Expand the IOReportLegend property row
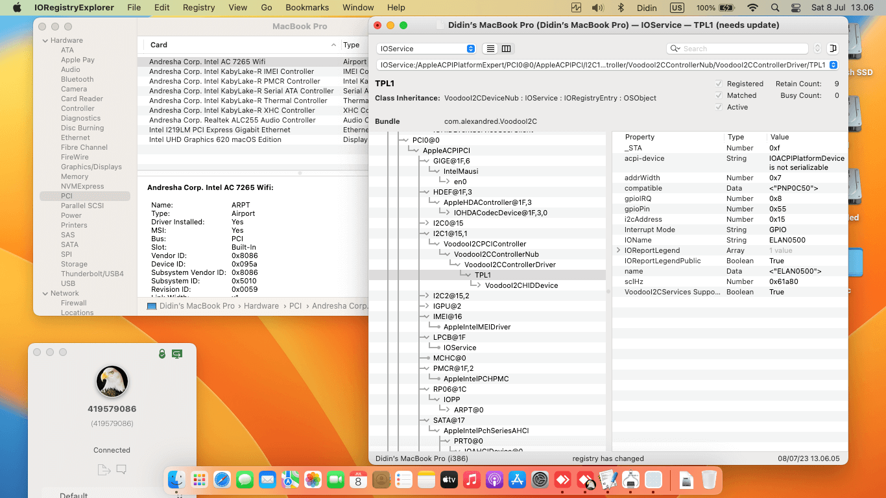The image size is (886, 498). (618, 250)
